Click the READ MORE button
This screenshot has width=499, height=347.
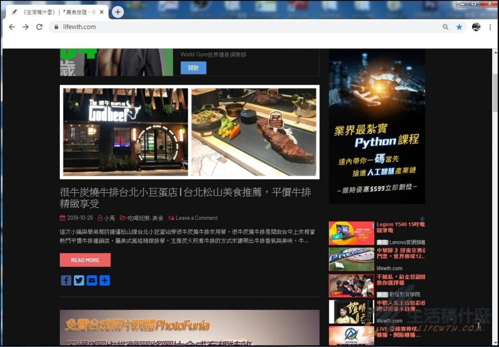point(85,260)
